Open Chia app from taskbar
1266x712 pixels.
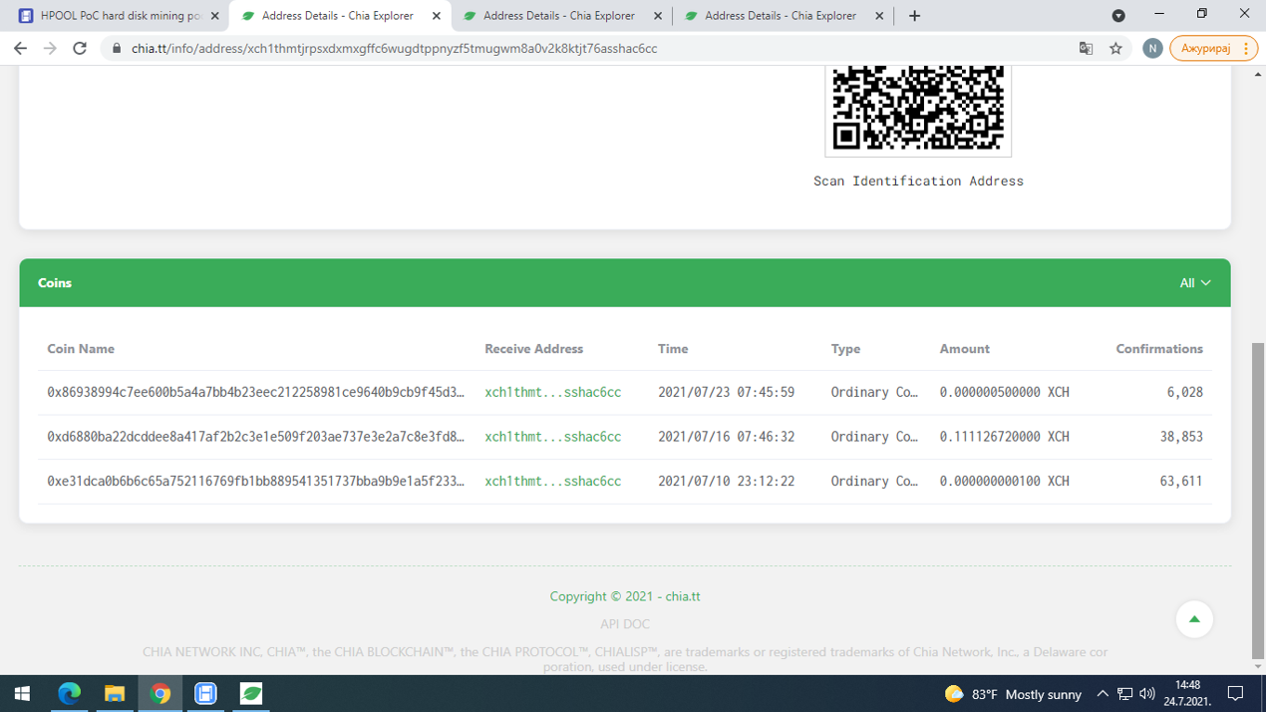(x=251, y=693)
